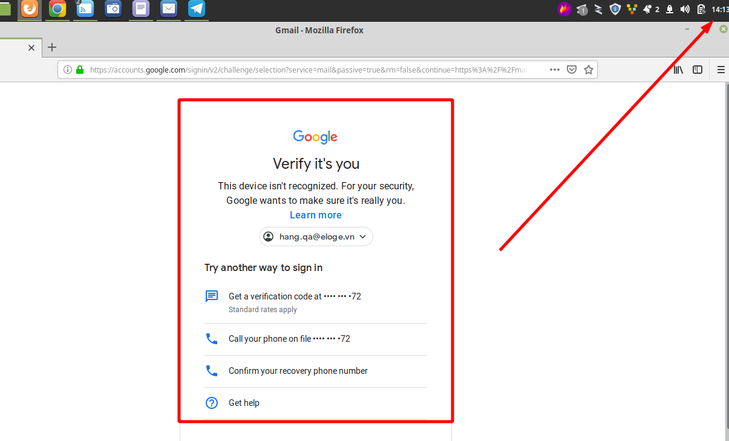
Task: Open a new Firefox tab
Action: (52, 47)
